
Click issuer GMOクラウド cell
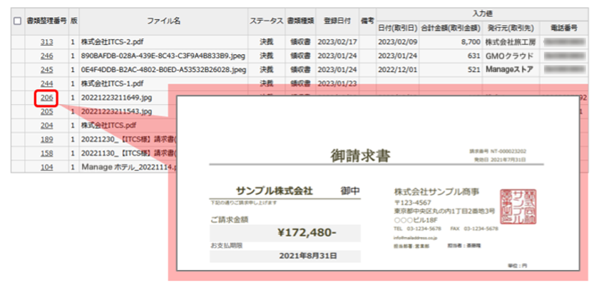coord(511,56)
